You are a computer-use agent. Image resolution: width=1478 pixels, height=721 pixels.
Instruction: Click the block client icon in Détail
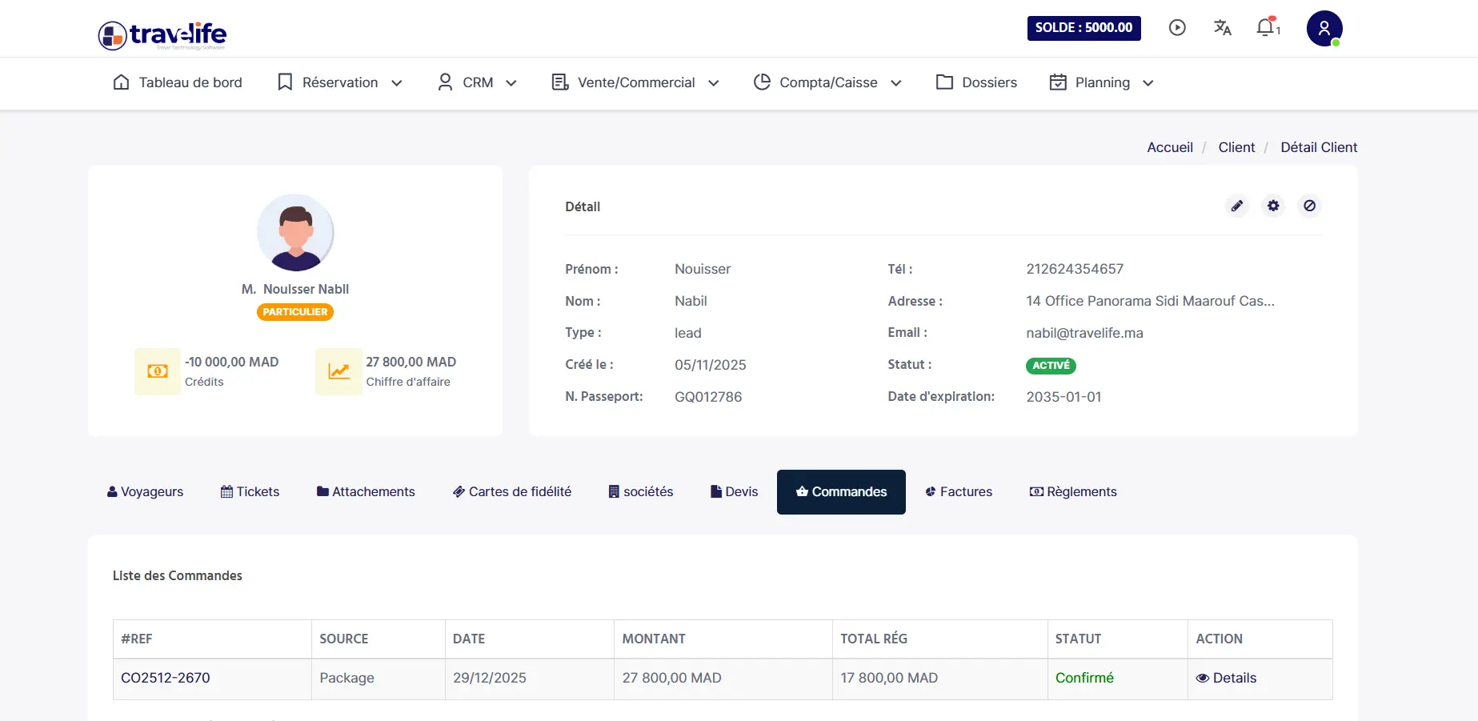point(1309,206)
